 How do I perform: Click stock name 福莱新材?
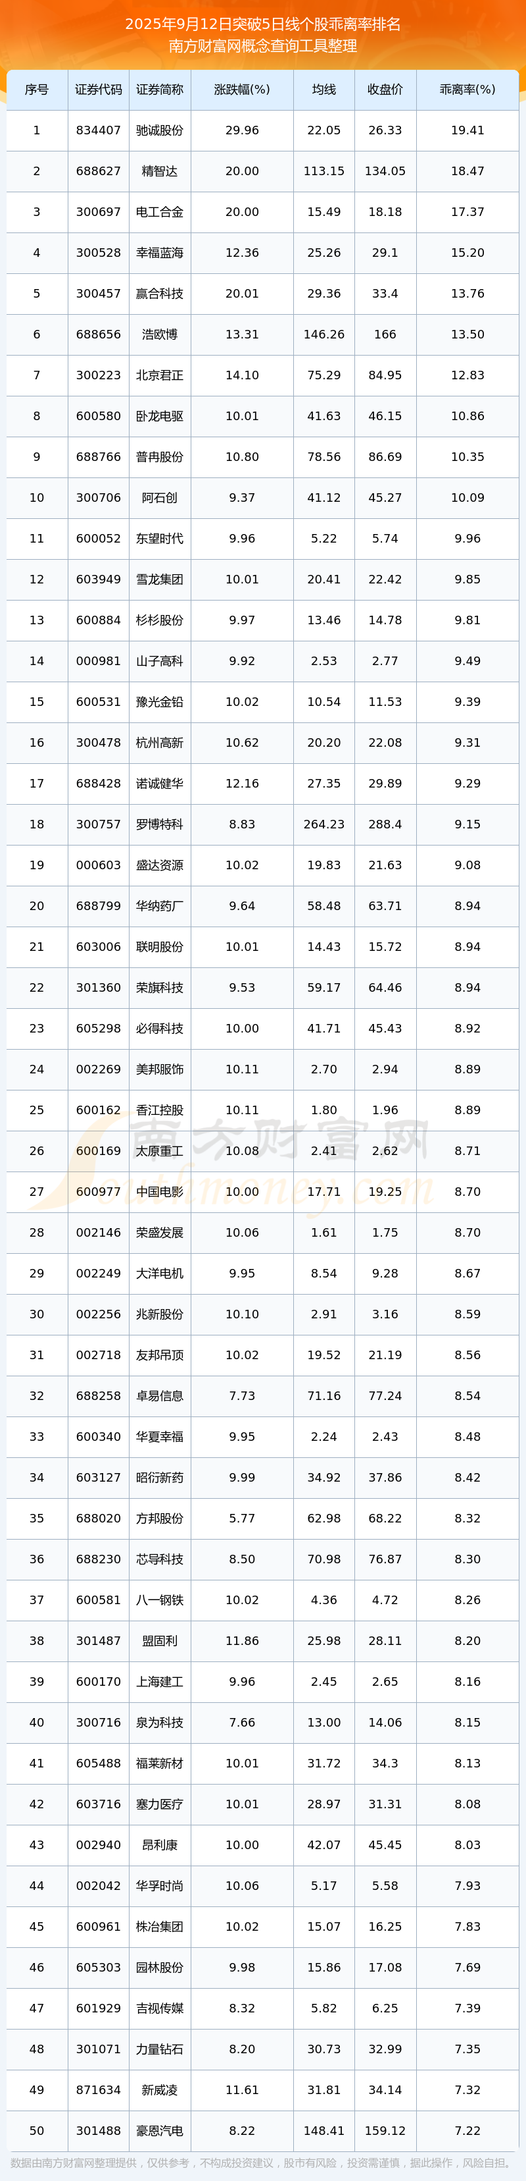(x=160, y=1764)
